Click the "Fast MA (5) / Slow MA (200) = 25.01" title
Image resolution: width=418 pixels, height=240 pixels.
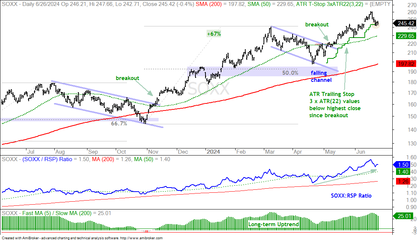click(x=67, y=213)
